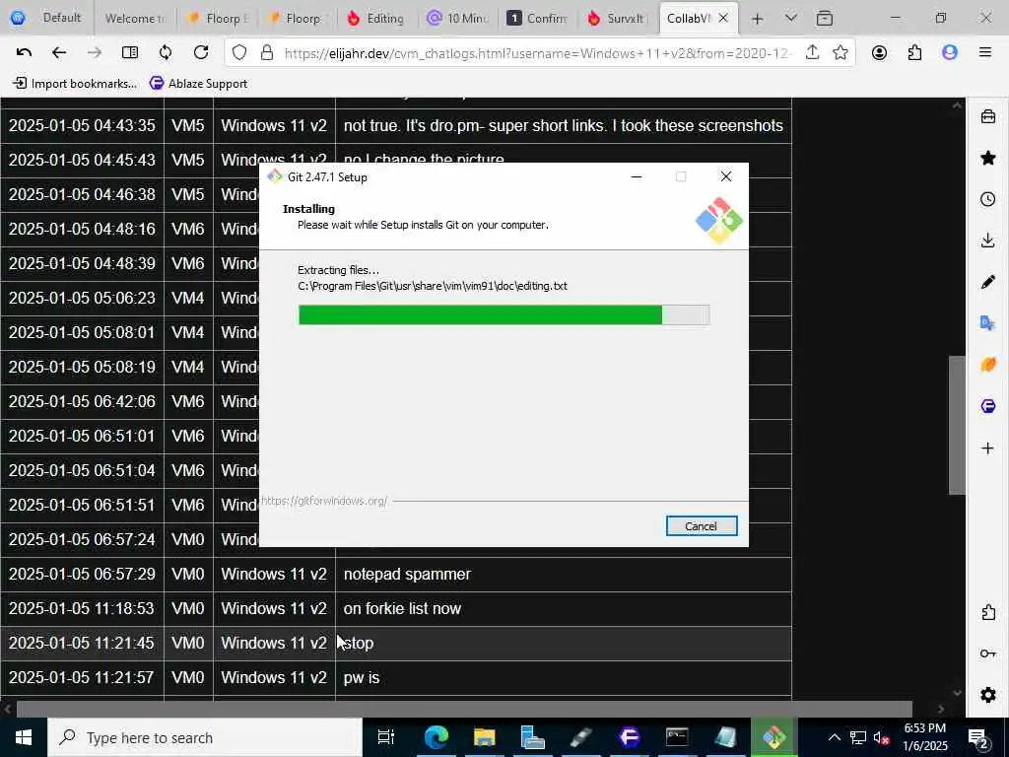Open the Floorp browser taskbar icon
The height and width of the screenshot is (757, 1009).
(x=629, y=737)
